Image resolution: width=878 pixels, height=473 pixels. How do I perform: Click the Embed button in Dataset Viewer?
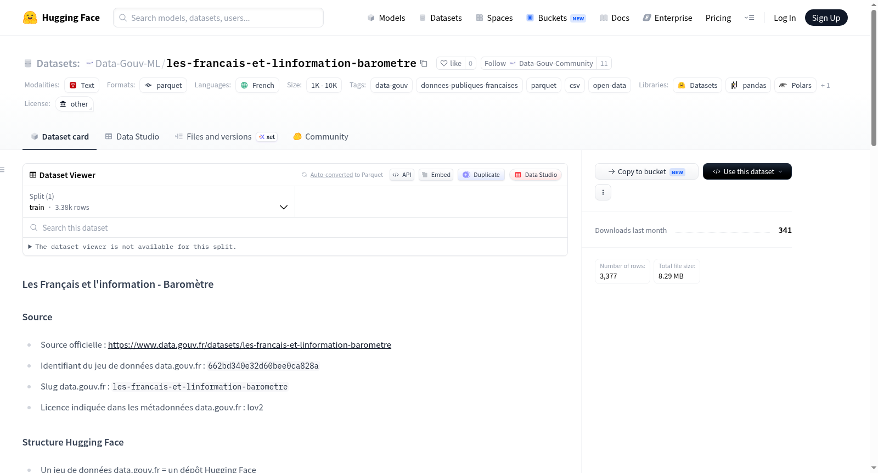click(436, 175)
